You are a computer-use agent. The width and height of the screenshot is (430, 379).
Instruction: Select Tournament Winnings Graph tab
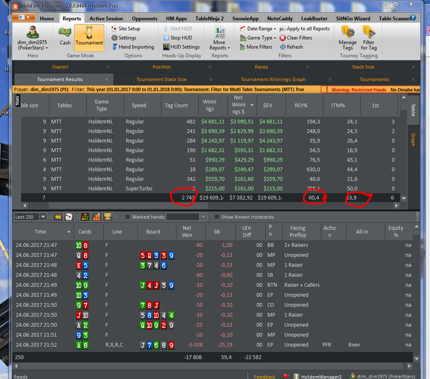point(273,79)
